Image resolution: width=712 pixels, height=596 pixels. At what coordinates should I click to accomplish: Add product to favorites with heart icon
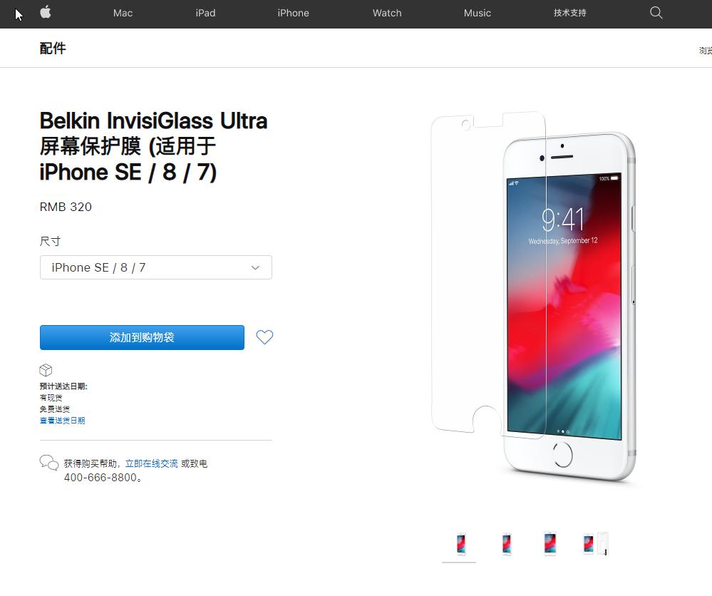click(x=264, y=337)
